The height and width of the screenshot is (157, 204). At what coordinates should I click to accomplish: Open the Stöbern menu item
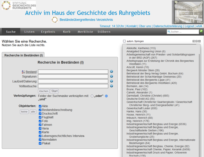point(104,32)
